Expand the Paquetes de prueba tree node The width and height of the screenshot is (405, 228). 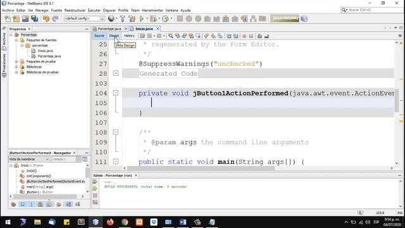(x=16, y=61)
